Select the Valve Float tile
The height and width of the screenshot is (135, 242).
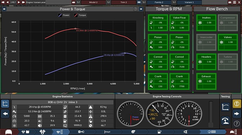click(179, 23)
